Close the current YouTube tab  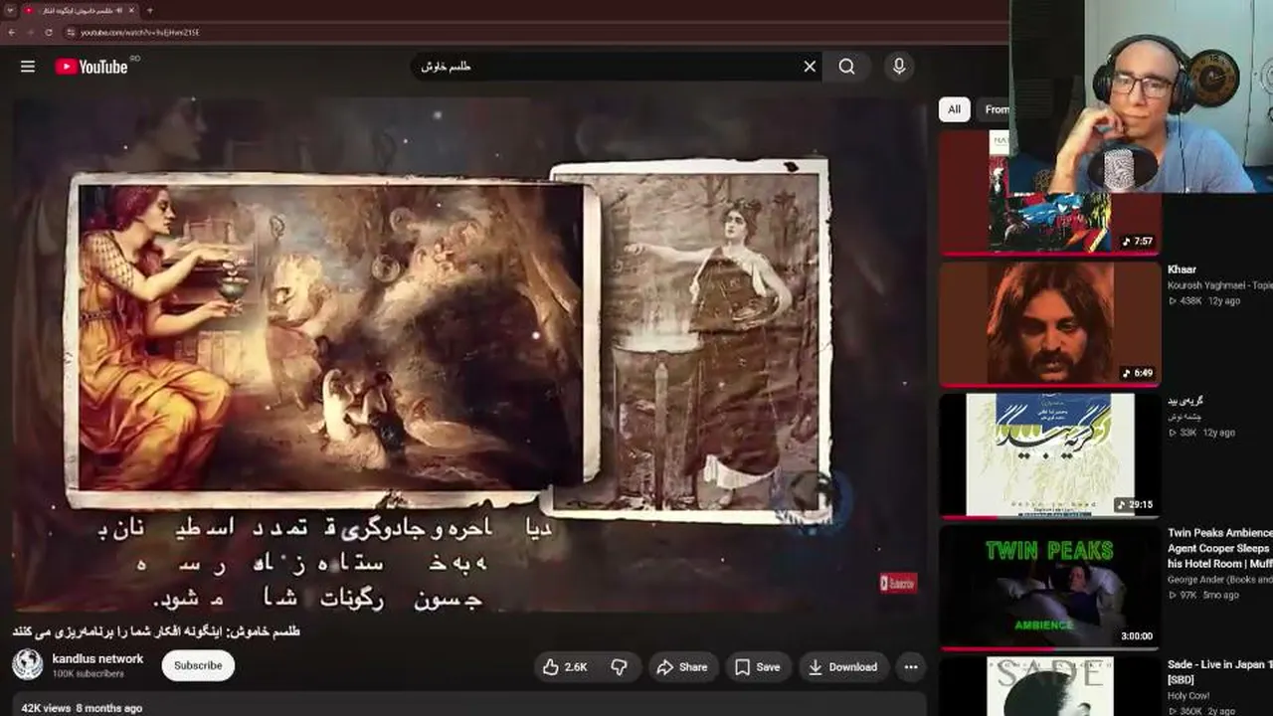(x=131, y=11)
